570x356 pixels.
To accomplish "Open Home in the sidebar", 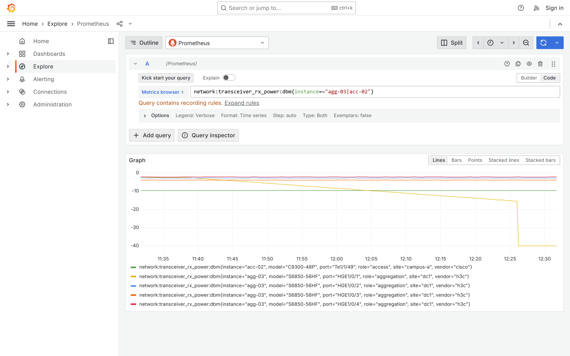I will click(x=41, y=41).
